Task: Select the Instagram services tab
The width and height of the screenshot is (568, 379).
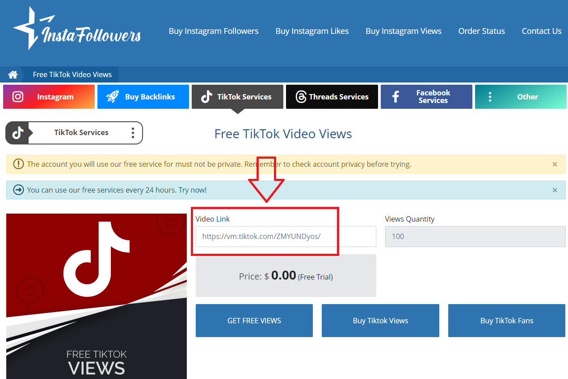Action: [x=49, y=97]
